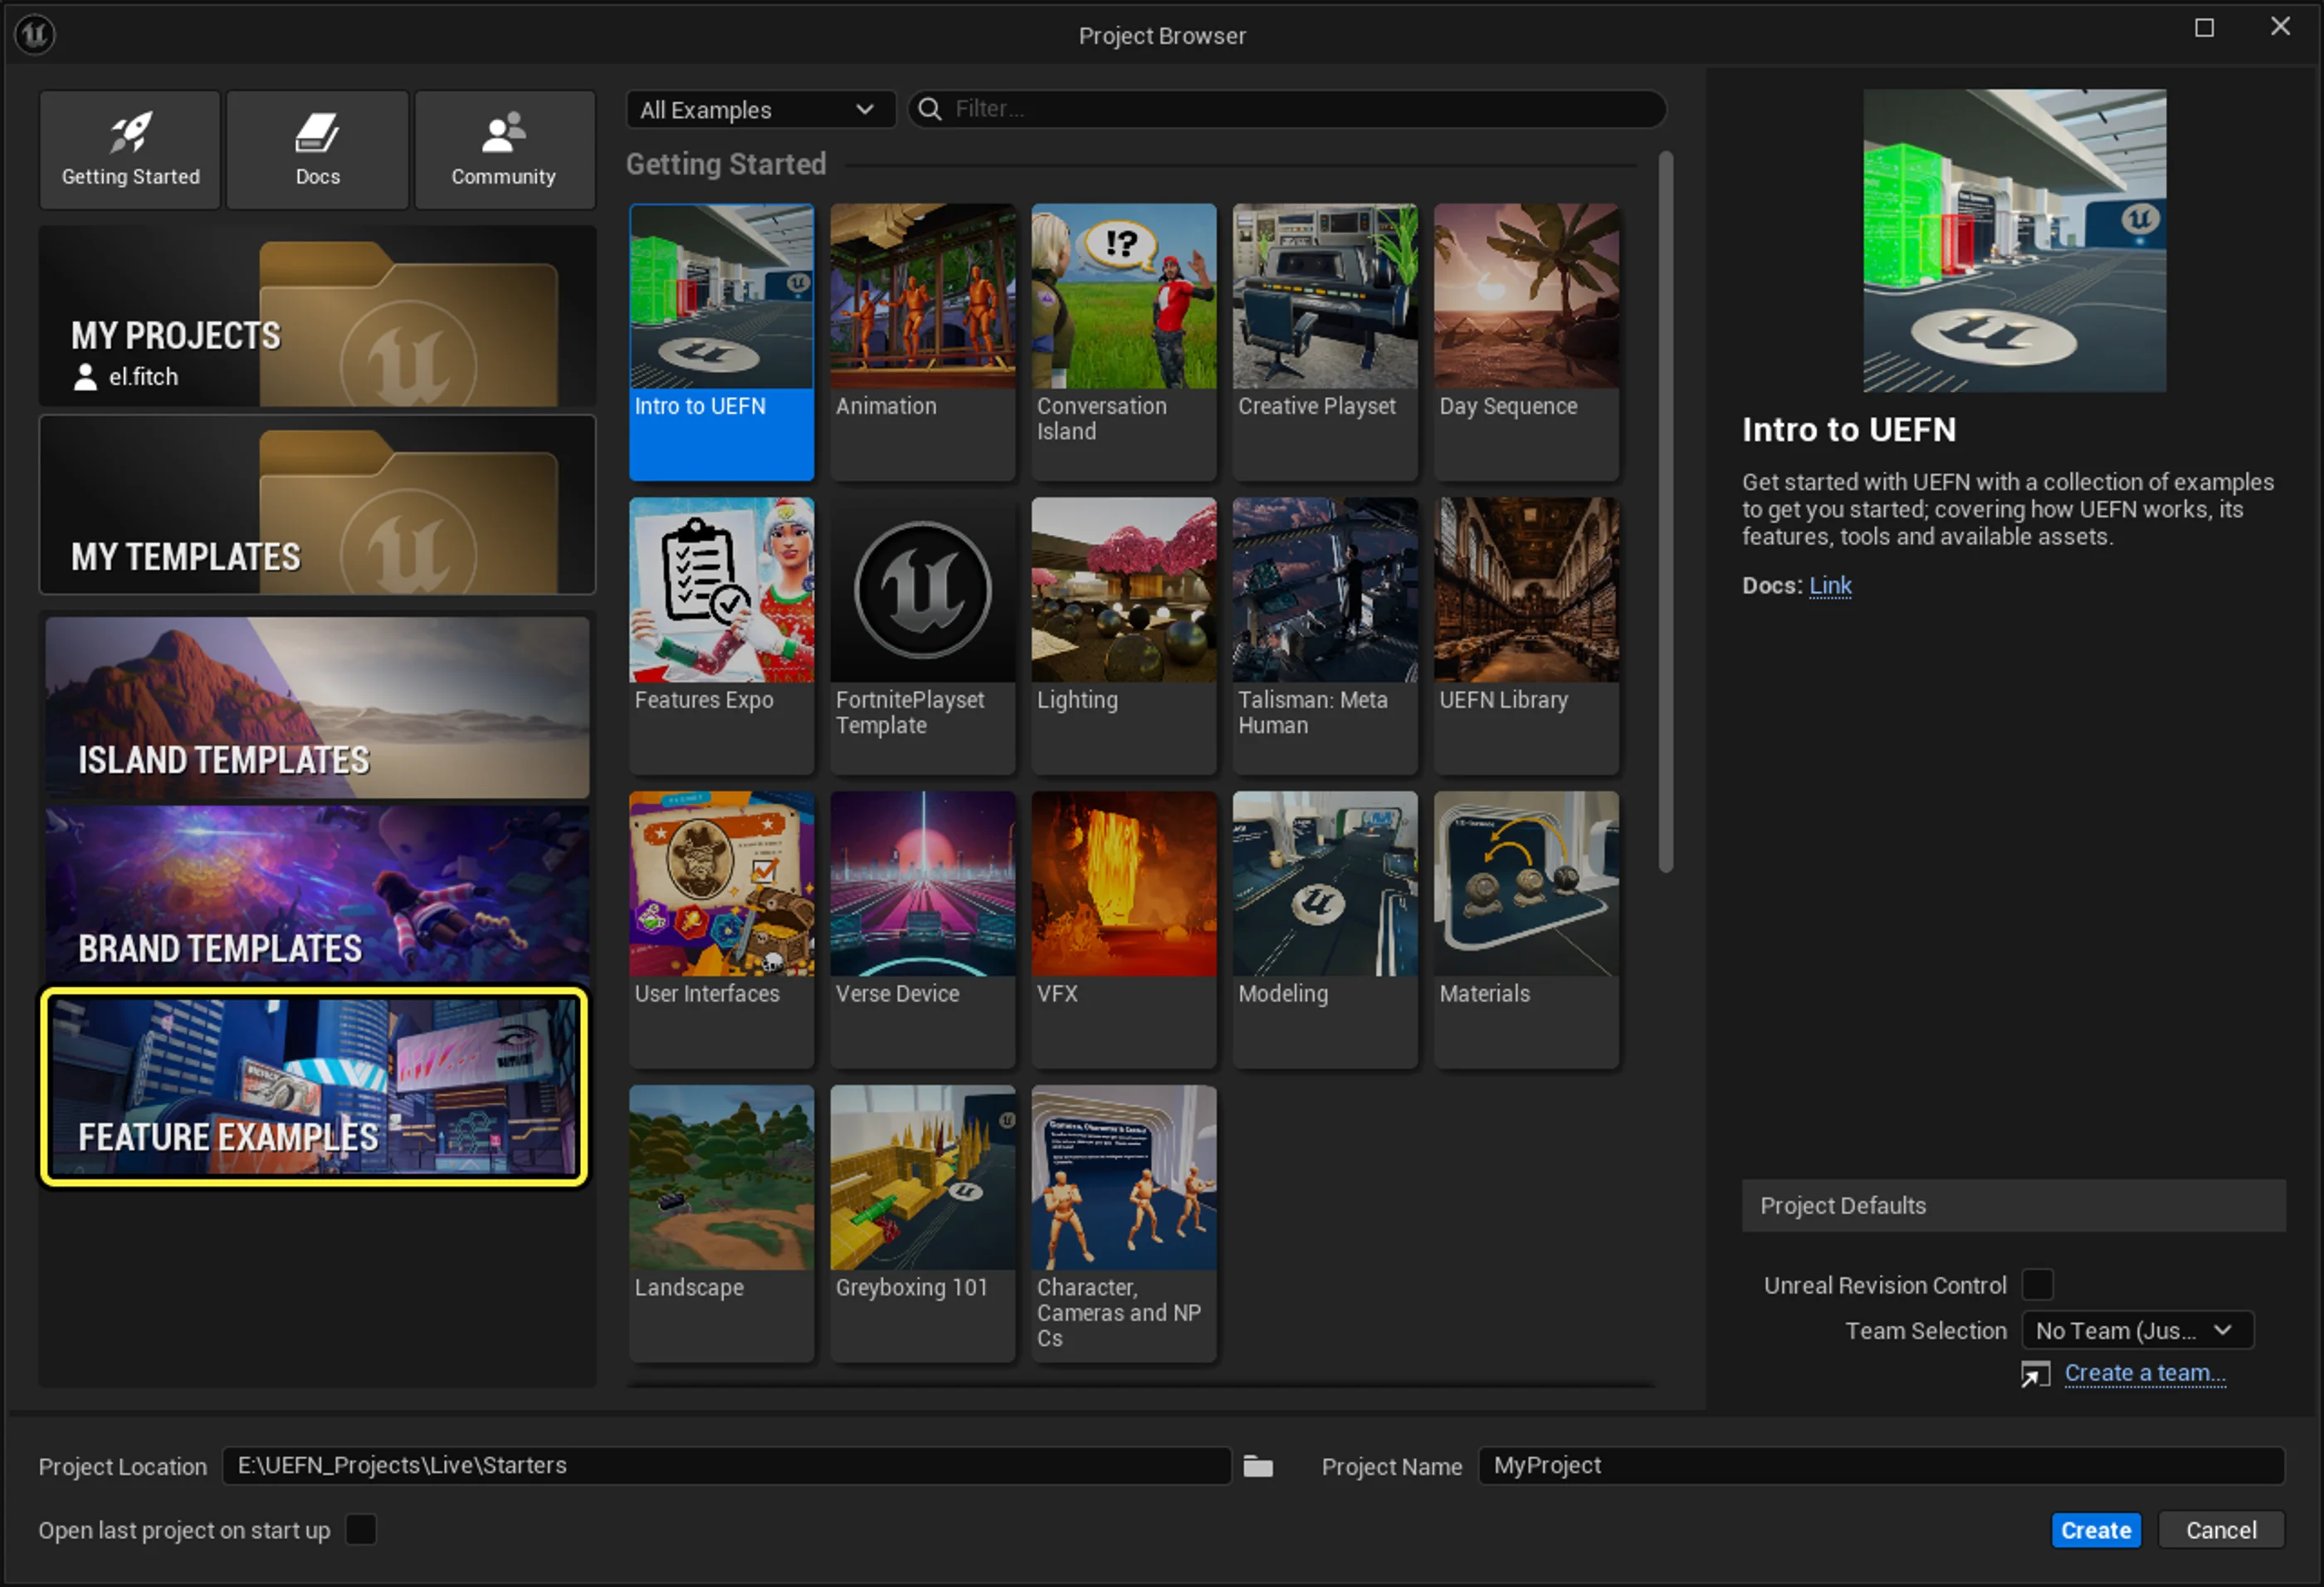Open the My Projects category

tap(317, 316)
